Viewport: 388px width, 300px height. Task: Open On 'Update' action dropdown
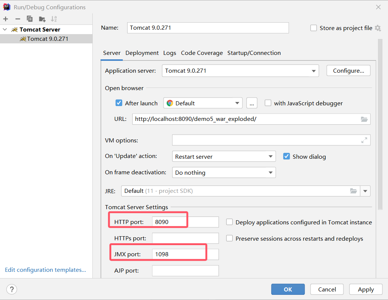point(224,156)
